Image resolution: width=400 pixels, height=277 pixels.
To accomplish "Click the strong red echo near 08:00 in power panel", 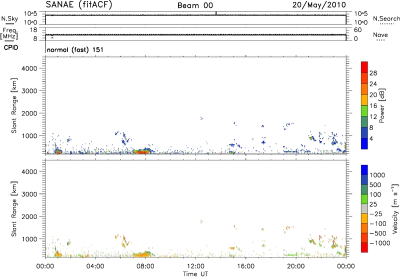I will pos(141,152).
